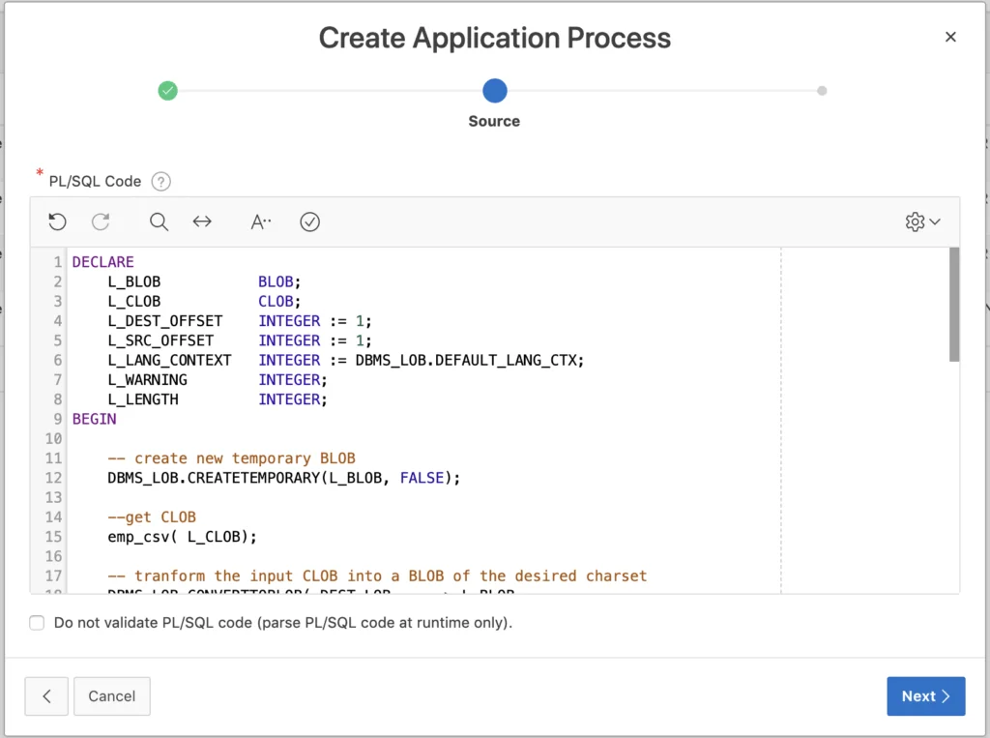Click the DBMS_LOB.DEFAULT_LANG_CTX value
The height and width of the screenshot is (738, 990).
click(469, 360)
